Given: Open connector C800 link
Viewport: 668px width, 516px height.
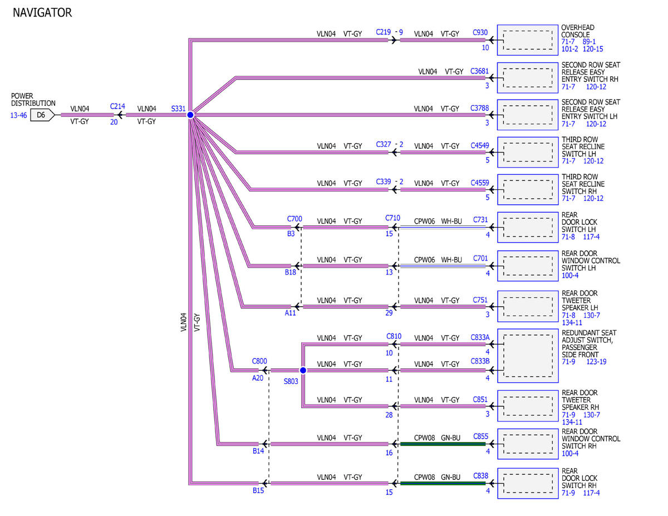Looking at the screenshot, I should (x=259, y=361).
